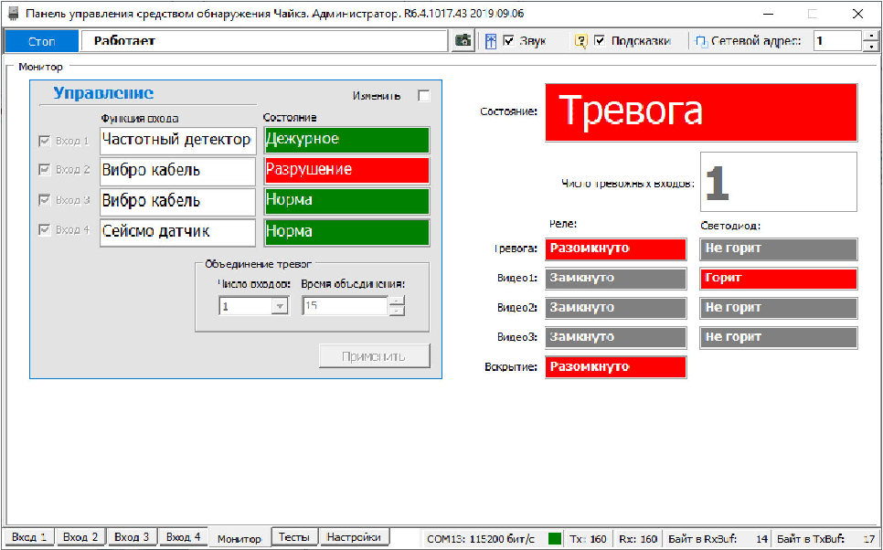Click the Вскрытие Разомкнуто relay indicator
The height and width of the screenshot is (550, 883).
[x=616, y=367]
